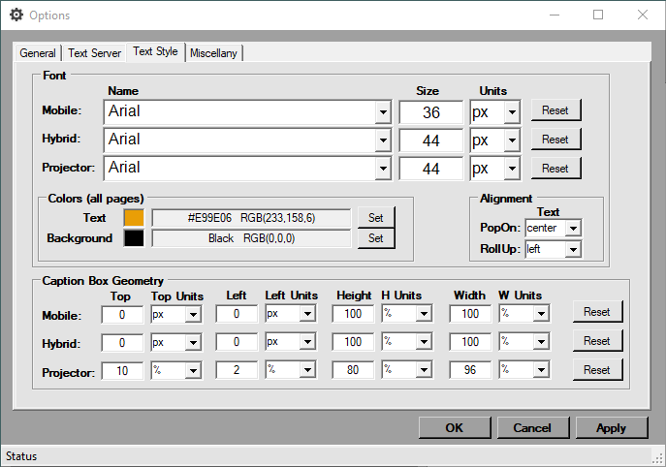Screen dimensions: 666x467
Task: Cancel the Options dialog
Action: coord(532,427)
